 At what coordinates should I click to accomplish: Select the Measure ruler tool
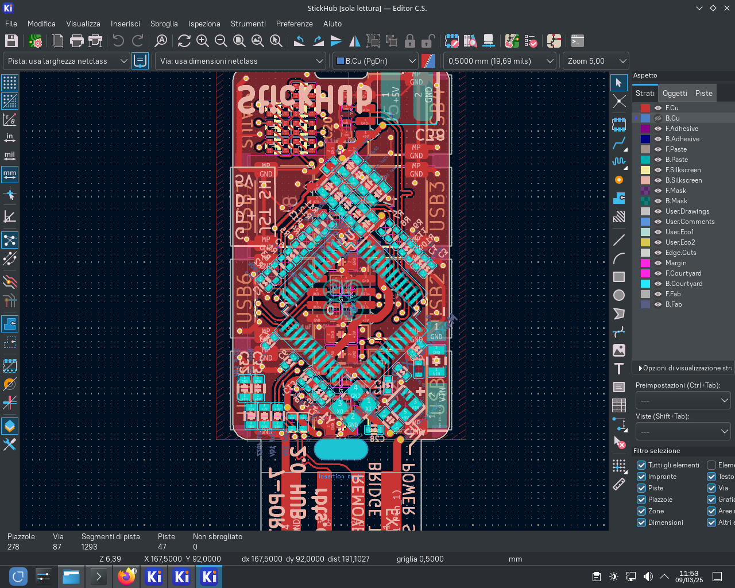[619, 485]
